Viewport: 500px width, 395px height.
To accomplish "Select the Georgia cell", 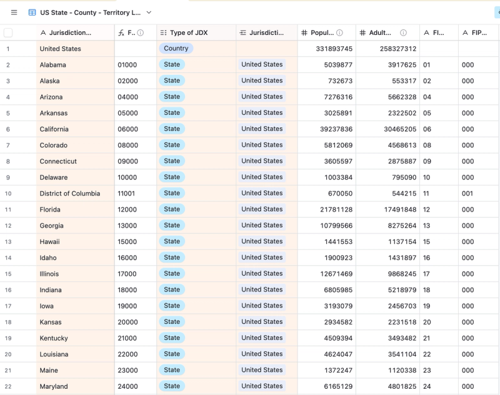I will (75, 225).
